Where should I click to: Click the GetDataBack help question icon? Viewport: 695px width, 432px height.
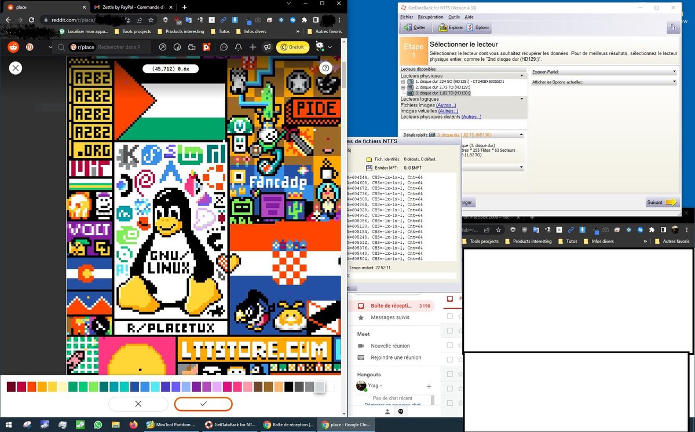pyautogui.click(x=672, y=27)
